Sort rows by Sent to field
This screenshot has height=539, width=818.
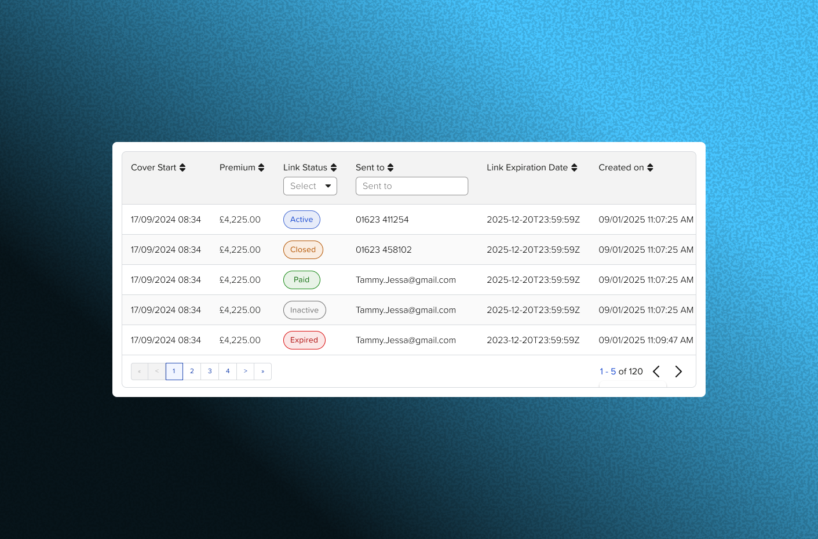tap(390, 167)
